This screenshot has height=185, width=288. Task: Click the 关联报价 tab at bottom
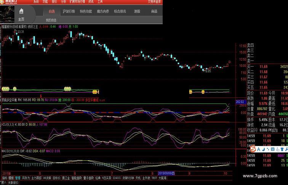point(13,183)
